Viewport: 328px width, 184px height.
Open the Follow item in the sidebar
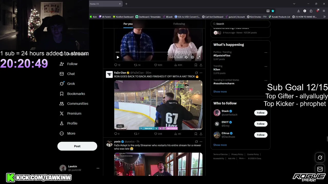[x=68, y=64]
